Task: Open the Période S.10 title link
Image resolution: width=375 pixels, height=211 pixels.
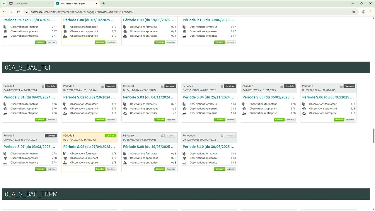Action: (x=209, y=147)
